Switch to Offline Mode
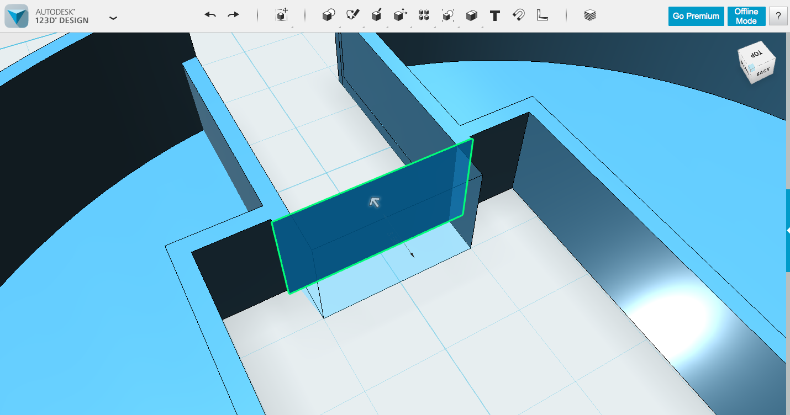 pos(746,16)
